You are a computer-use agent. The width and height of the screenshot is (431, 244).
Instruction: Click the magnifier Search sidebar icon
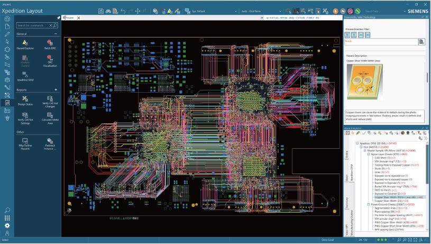point(7,210)
